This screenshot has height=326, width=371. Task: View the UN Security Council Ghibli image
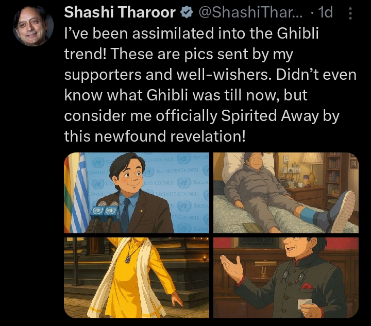(x=137, y=193)
